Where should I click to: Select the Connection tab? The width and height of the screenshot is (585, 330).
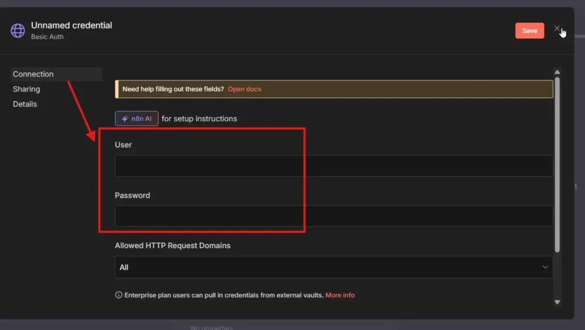coord(33,74)
